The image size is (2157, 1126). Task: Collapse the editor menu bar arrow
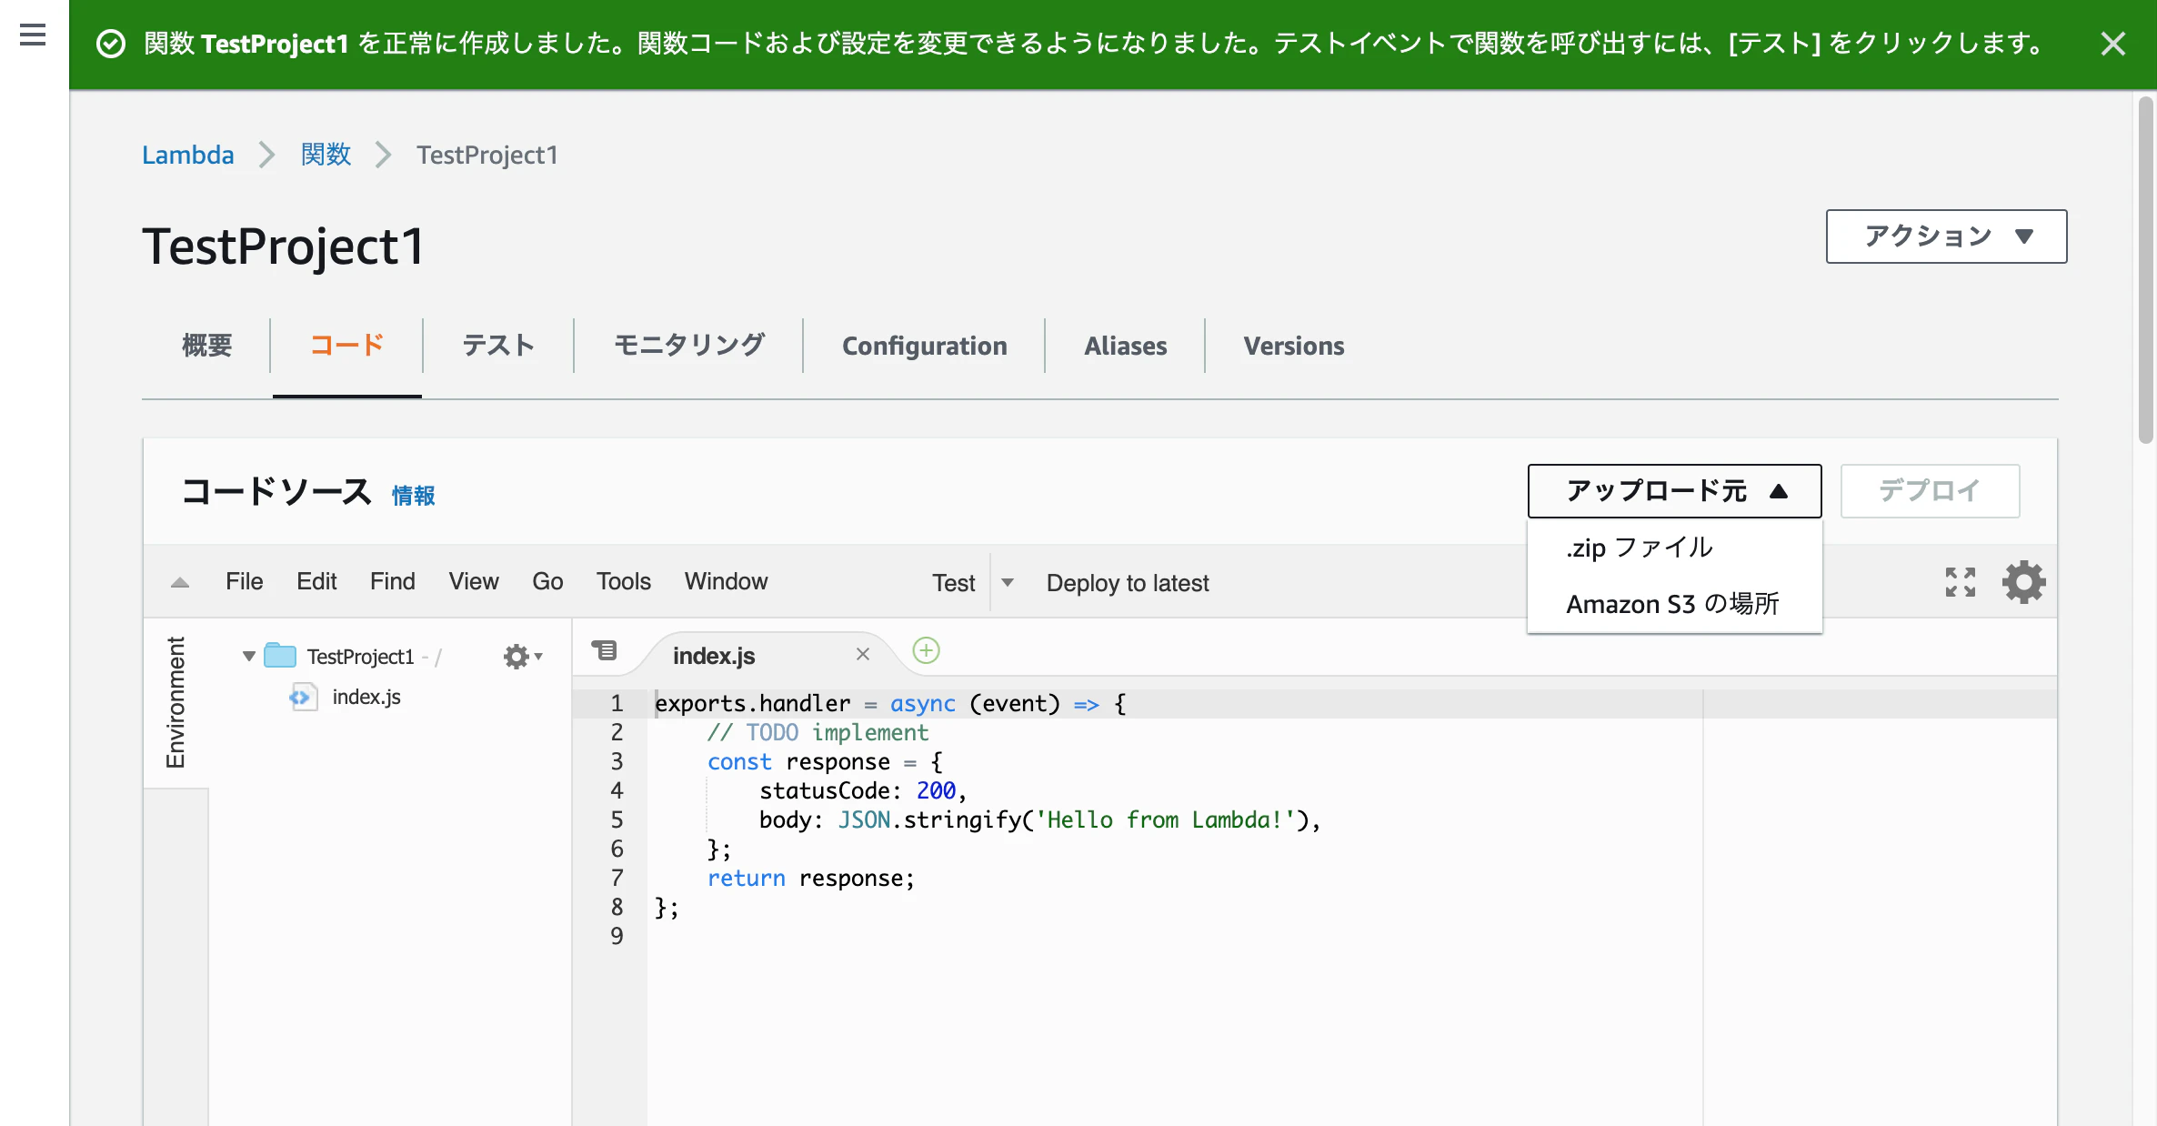coord(180,583)
